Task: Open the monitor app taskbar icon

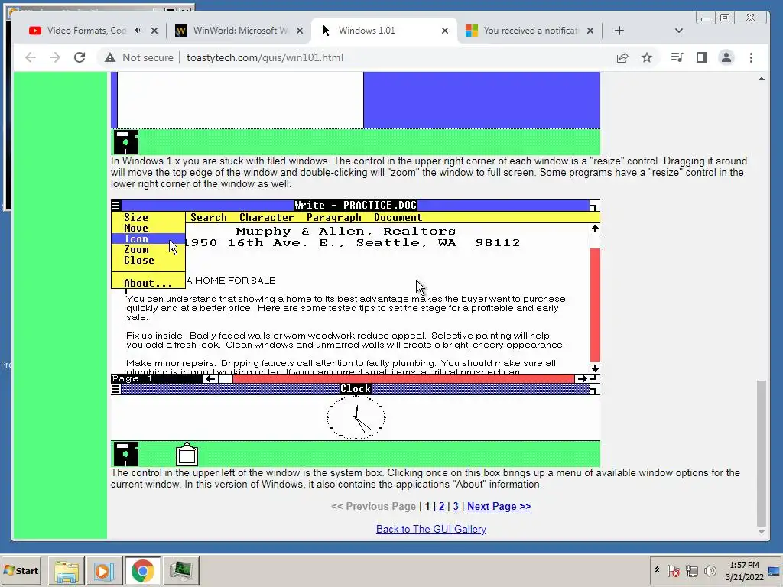Action: (180, 570)
